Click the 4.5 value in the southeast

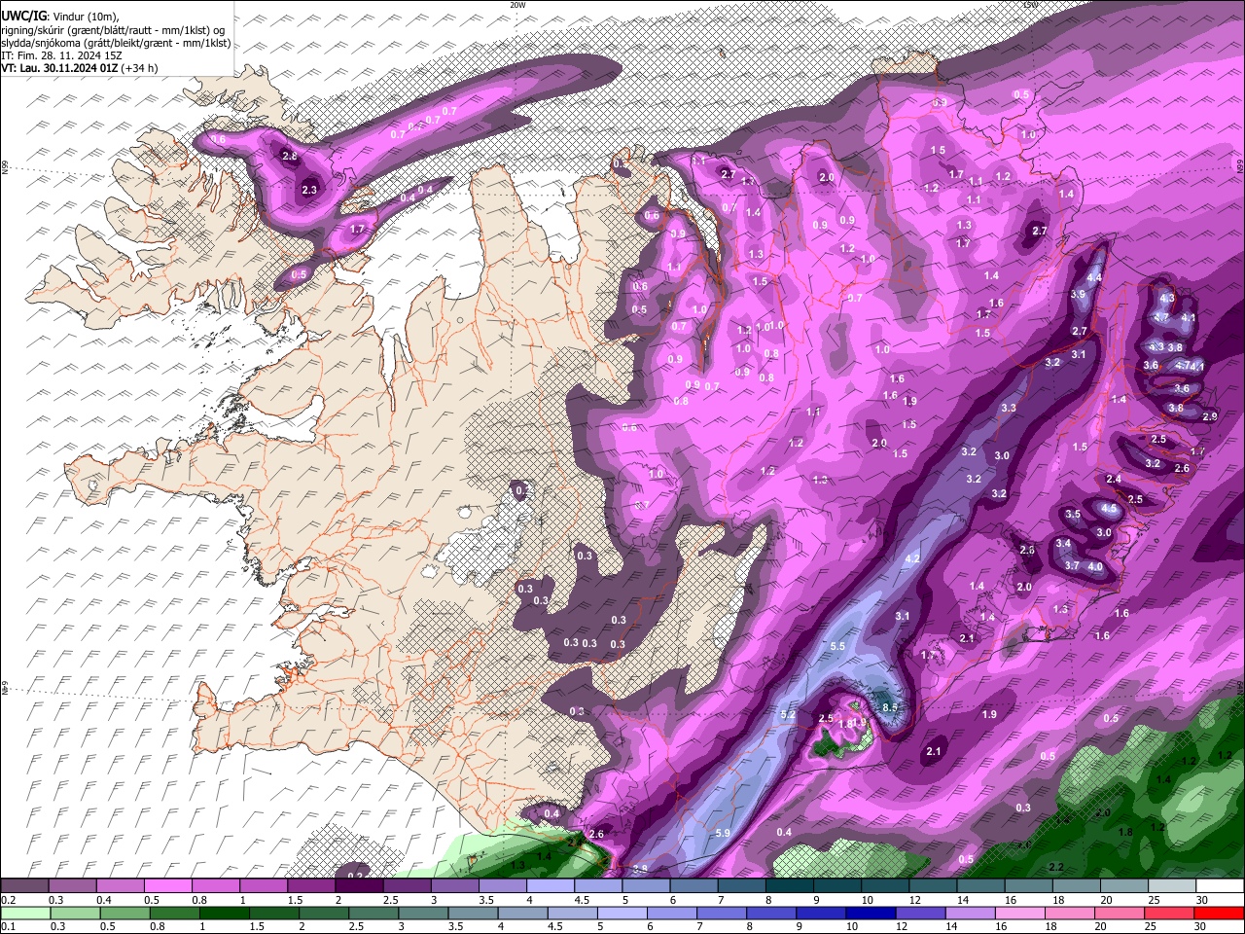(1109, 508)
